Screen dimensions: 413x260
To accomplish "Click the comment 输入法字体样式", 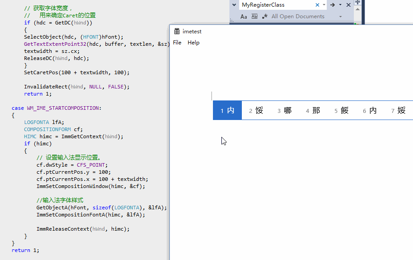I will point(60,200).
